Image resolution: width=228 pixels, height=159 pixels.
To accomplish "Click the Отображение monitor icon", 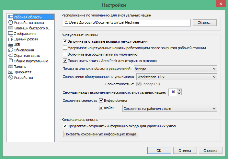I will point(10,34).
